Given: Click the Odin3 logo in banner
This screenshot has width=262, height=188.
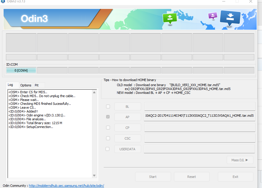Looking at the screenshot, I should (x=34, y=19).
